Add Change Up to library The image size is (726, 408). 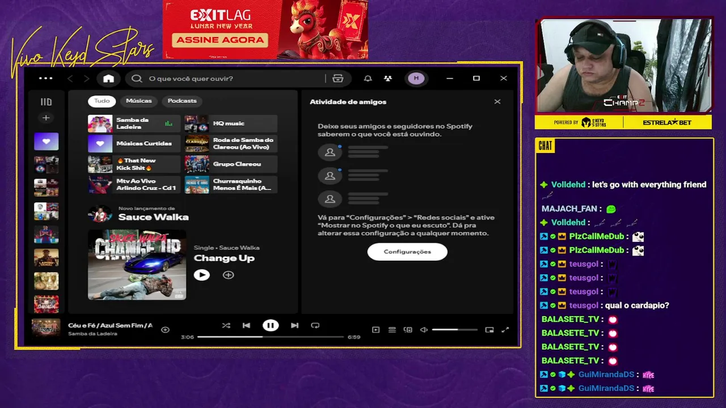point(228,275)
